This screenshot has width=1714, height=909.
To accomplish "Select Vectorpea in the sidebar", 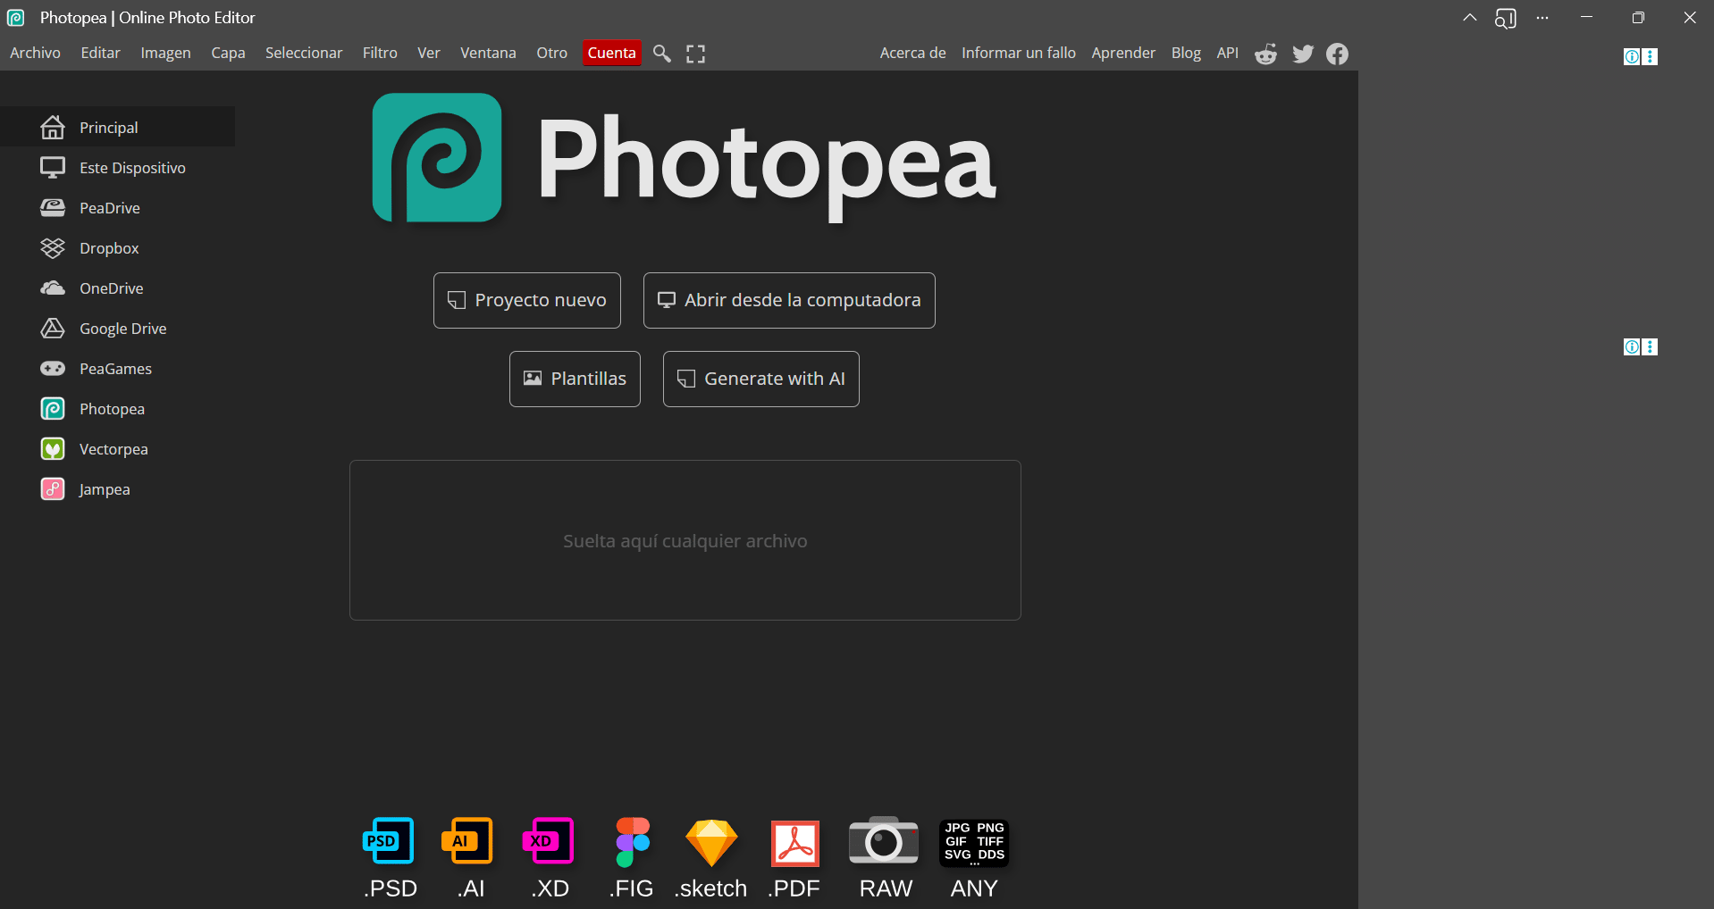I will point(117,448).
